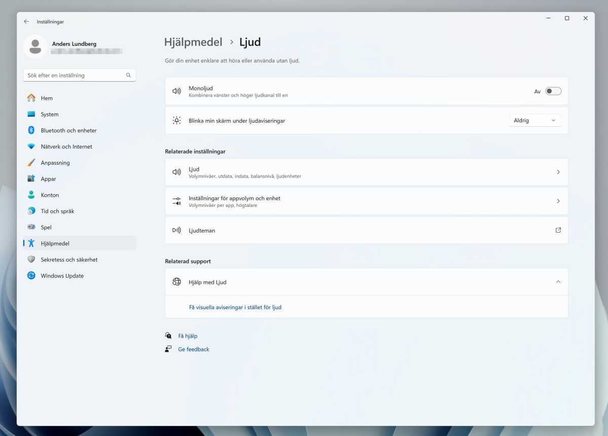This screenshot has width=608, height=436.
Task: Open Ljud related settings row
Action: pos(366,172)
